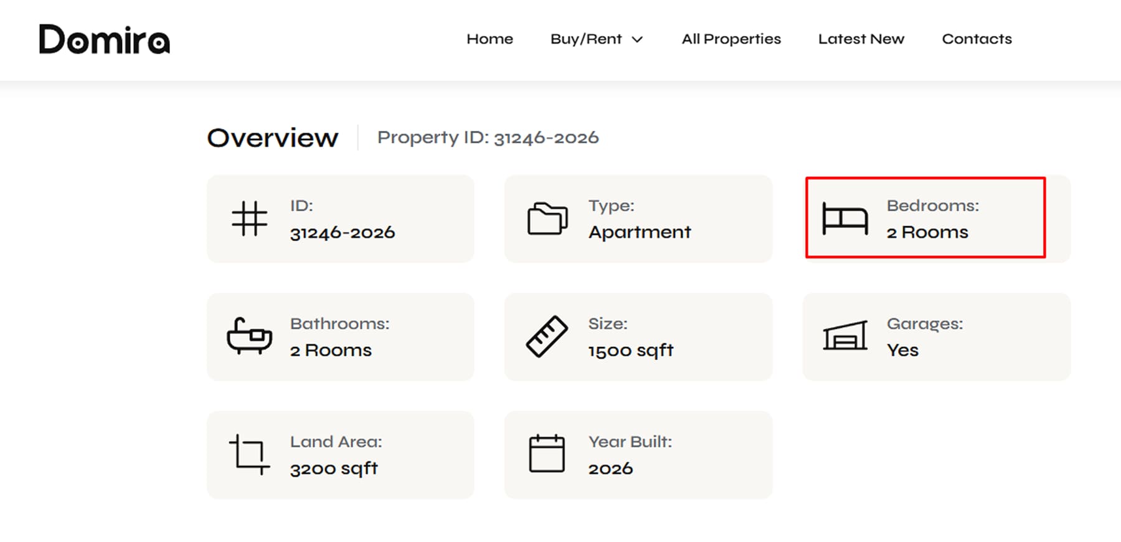The image size is (1121, 542).
Task: Open the All Properties page
Action: coord(731,39)
